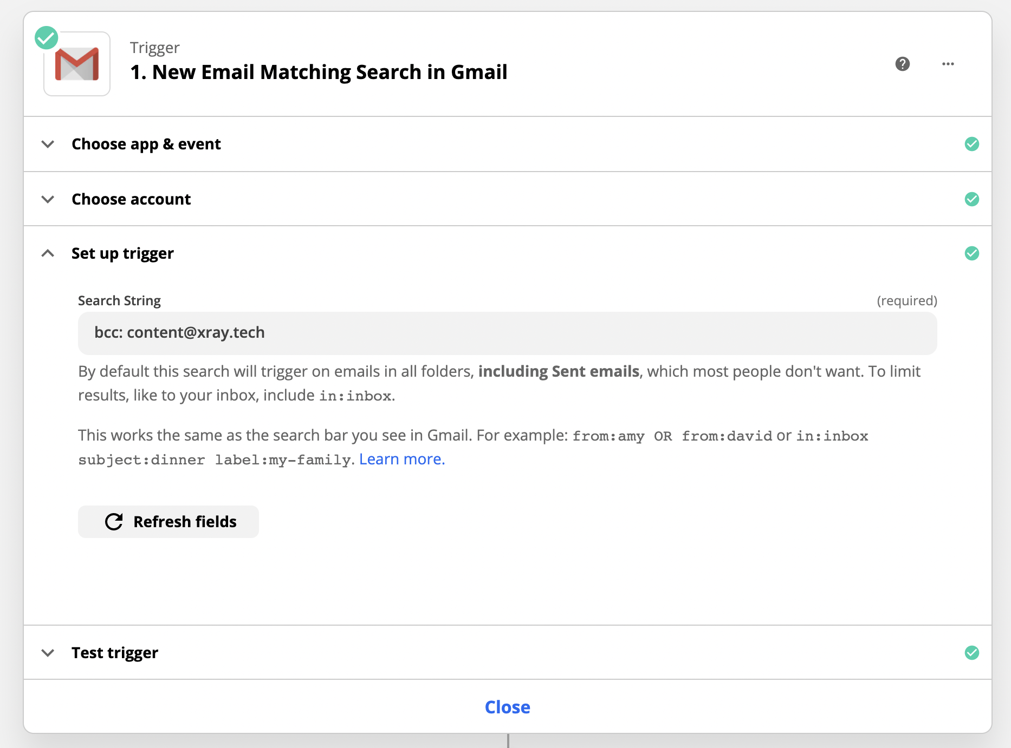
Task: Click the Test trigger status checkmark
Action: point(971,653)
